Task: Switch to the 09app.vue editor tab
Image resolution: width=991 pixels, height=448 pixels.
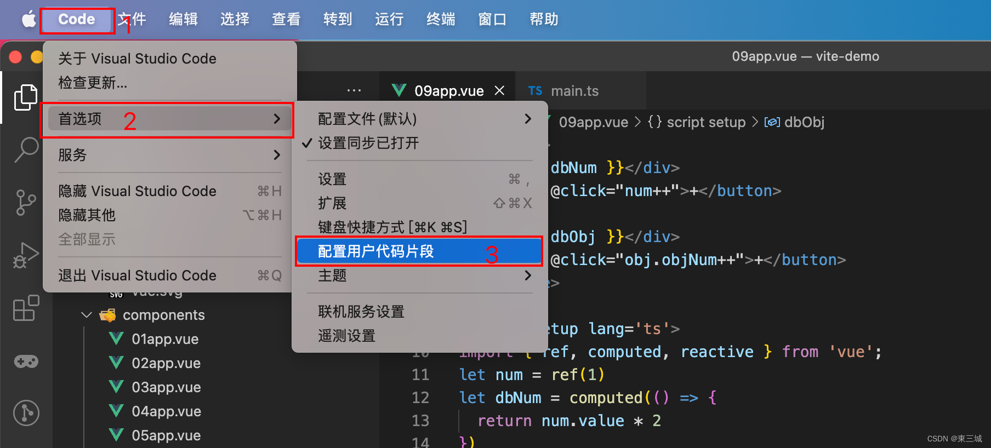Action: (x=448, y=91)
